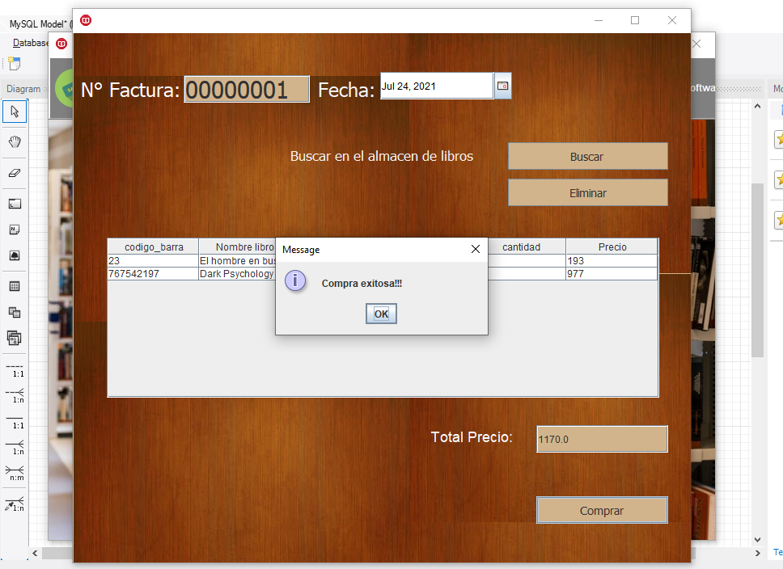Click the info icon in Message dialog

(294, 281)
